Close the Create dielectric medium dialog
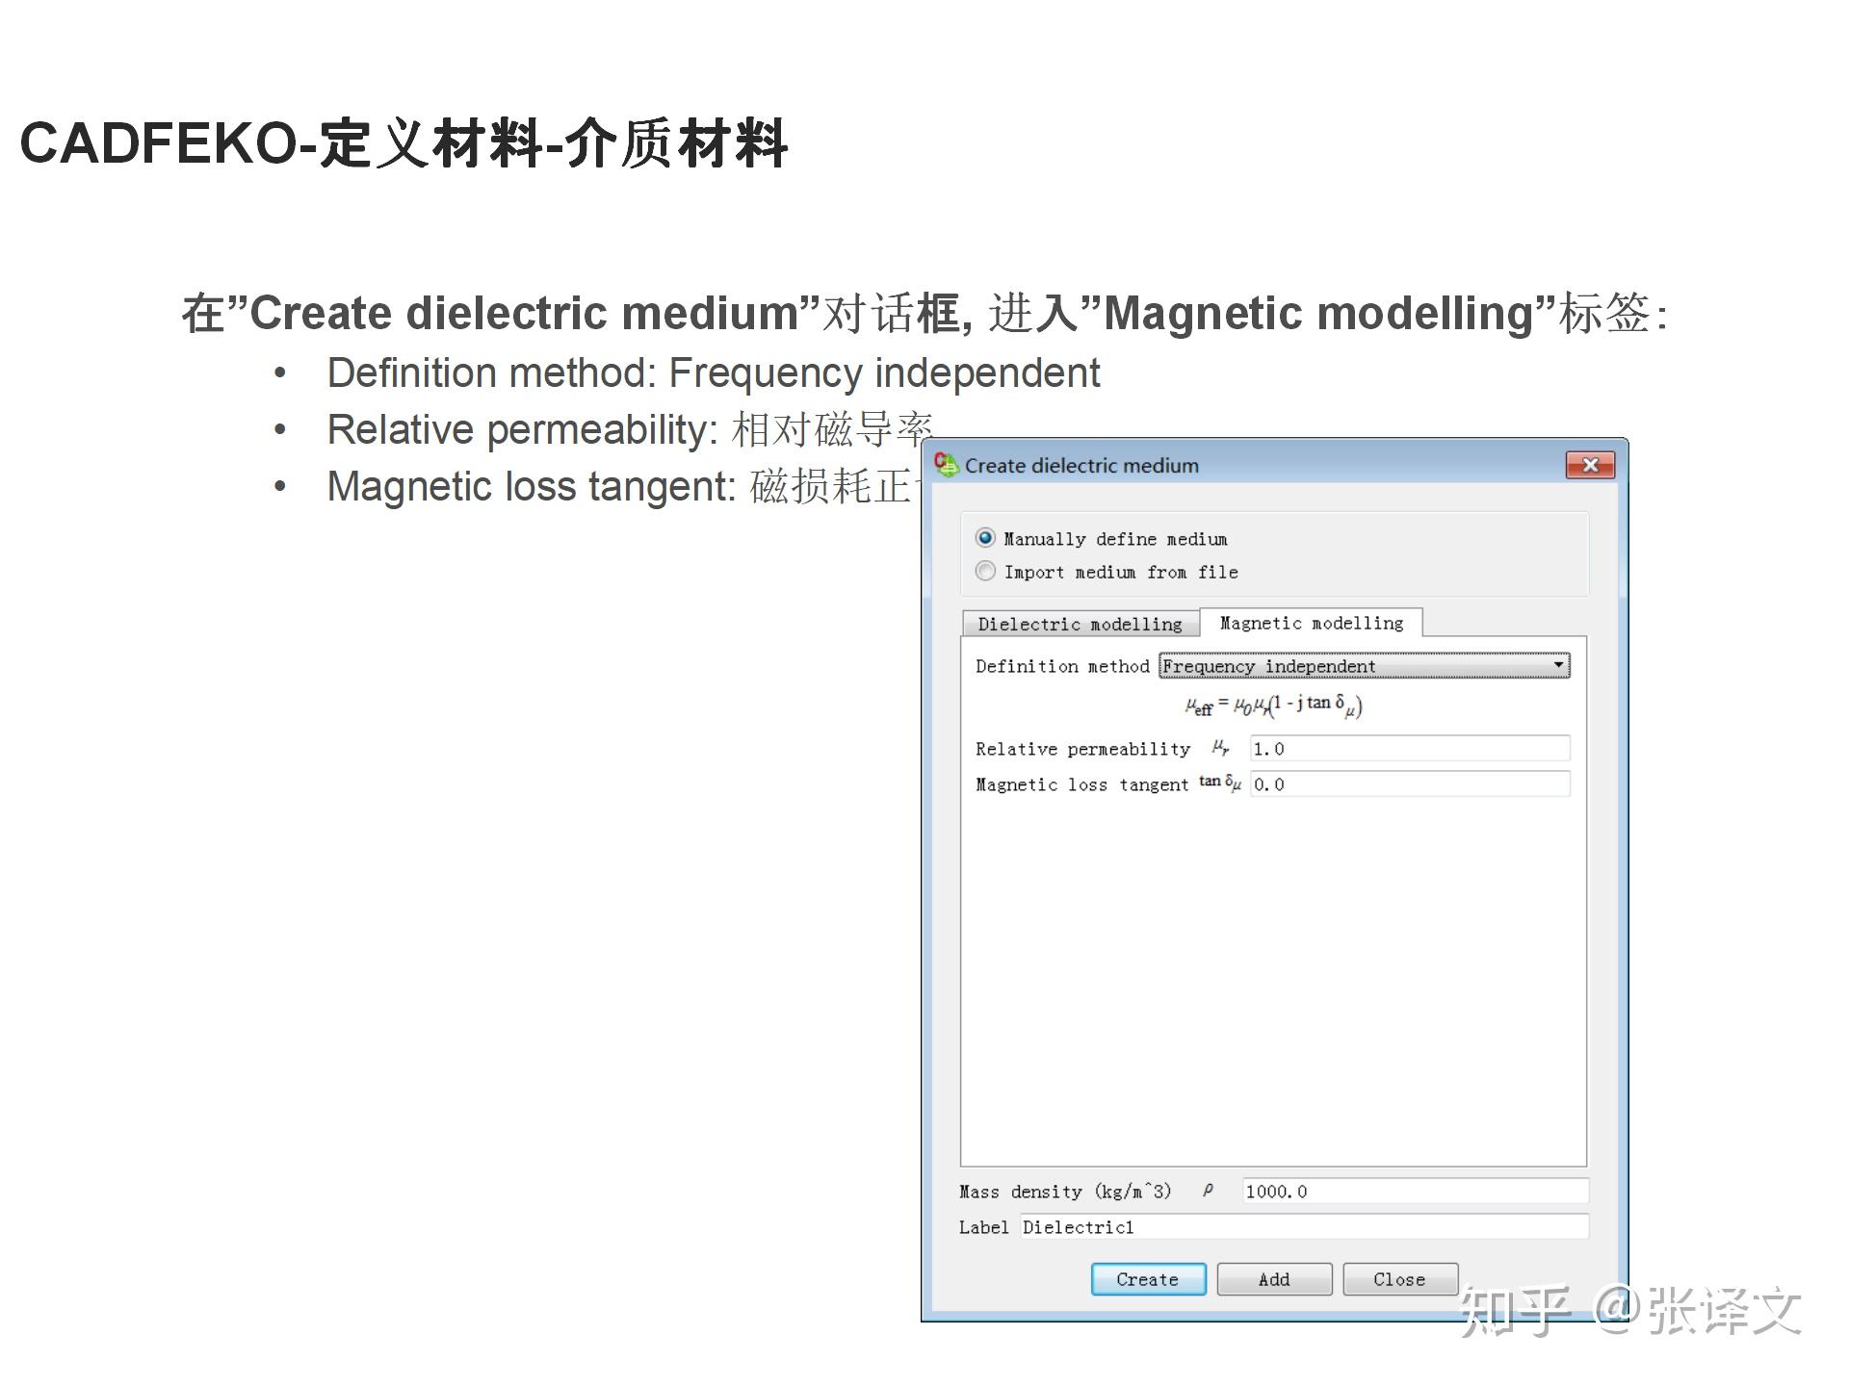Viewport: 1849px width, 1386px height. (x=1590, y=465)
